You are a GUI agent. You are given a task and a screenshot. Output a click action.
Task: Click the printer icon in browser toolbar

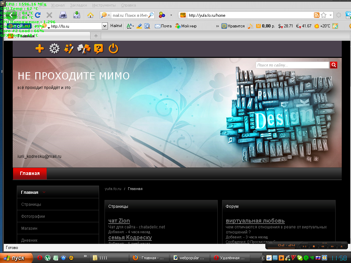tap(63, 15)
